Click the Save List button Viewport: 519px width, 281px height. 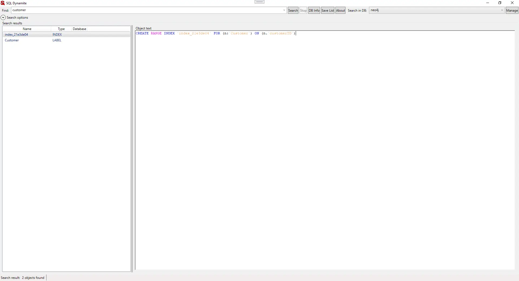[x=328, y=11]
